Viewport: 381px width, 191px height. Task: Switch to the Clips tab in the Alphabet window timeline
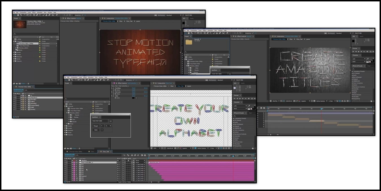tap(92, 152)
